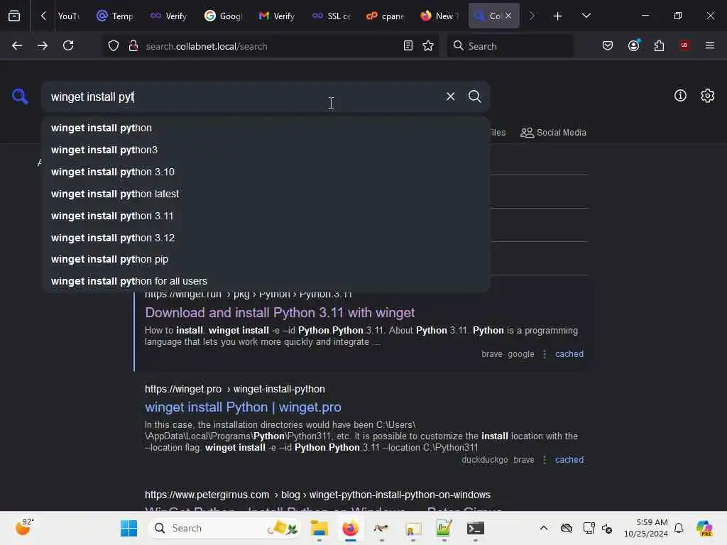Focus the search query input field
This screenshot has width=727, height=545.
[x=241, y=97]
